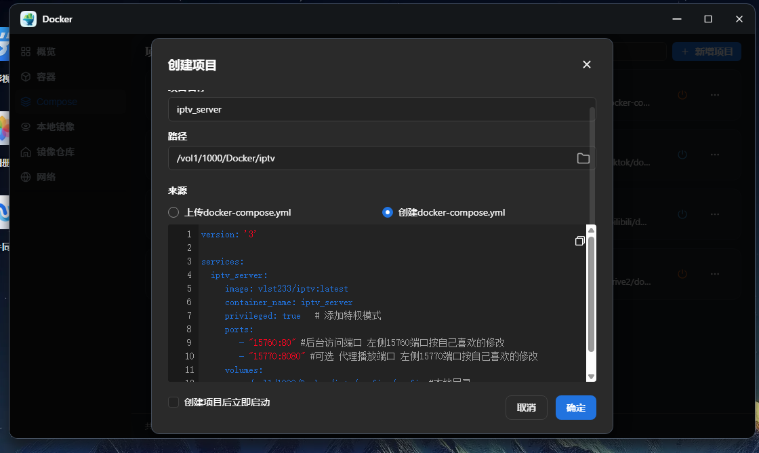Viewport: 759px width, 453px height.
Task: Click the ports: code line
Action: pos(239,330)
